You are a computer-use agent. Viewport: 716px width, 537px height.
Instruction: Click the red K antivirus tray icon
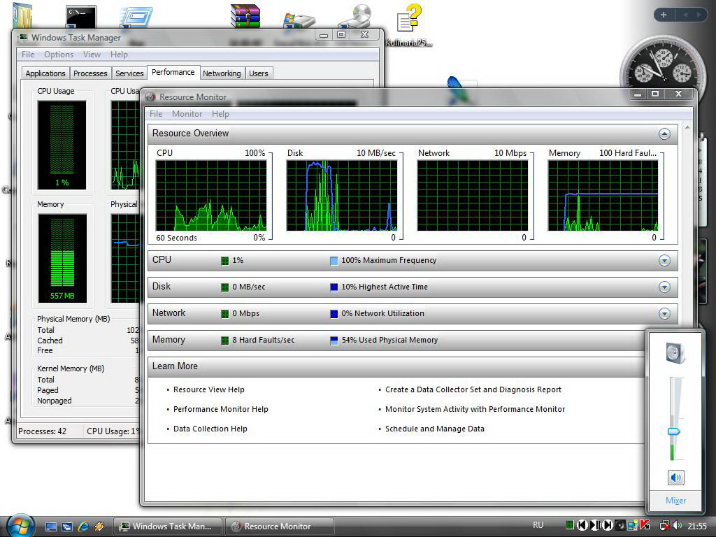pyautogui.click(x=645, y=526)
